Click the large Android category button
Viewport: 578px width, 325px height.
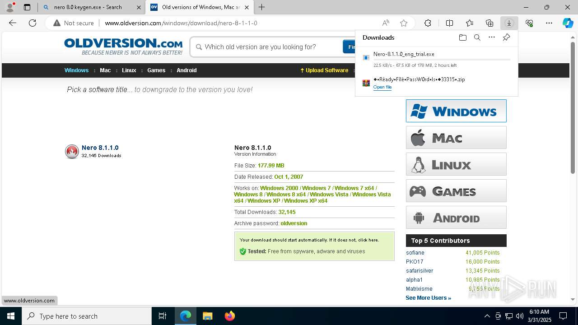pos(456,218)
